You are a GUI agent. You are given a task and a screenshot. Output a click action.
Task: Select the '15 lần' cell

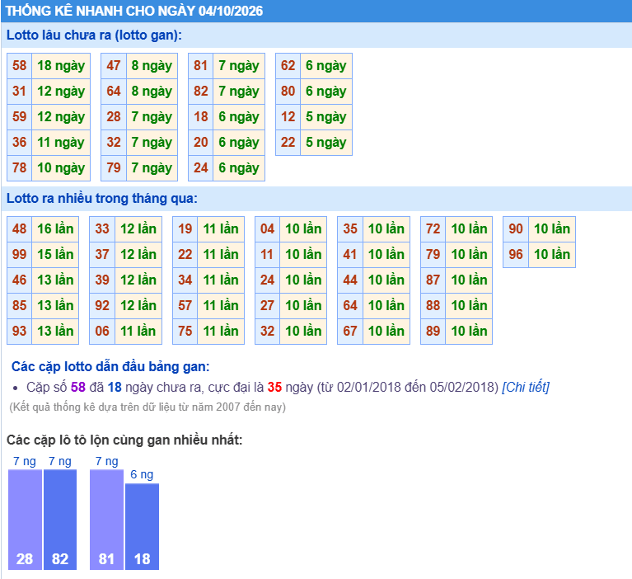pyautogui.click(x=55, y=254)
